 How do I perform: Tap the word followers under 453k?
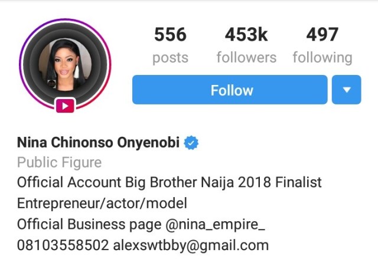[246, 58]
